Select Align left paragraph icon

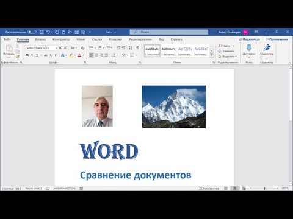pos(92,55)
